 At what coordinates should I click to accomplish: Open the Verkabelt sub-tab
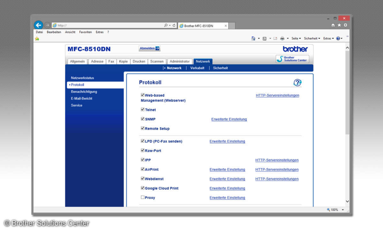pyautogui.click(x=197, y=68)
